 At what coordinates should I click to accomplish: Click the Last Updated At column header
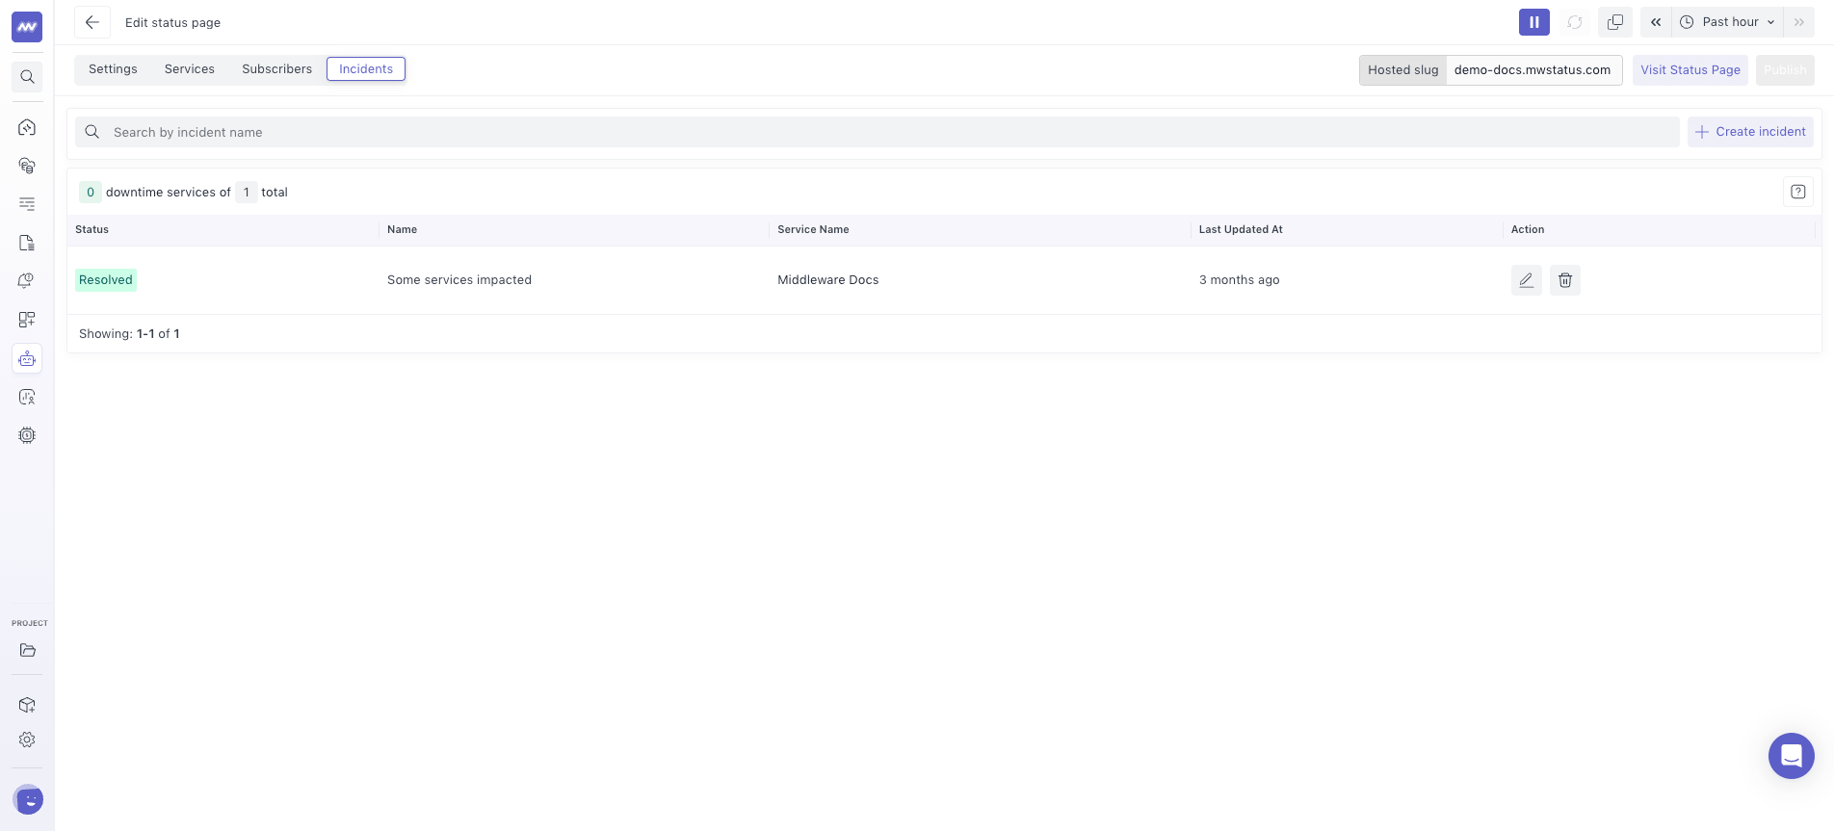(1241, 229)
